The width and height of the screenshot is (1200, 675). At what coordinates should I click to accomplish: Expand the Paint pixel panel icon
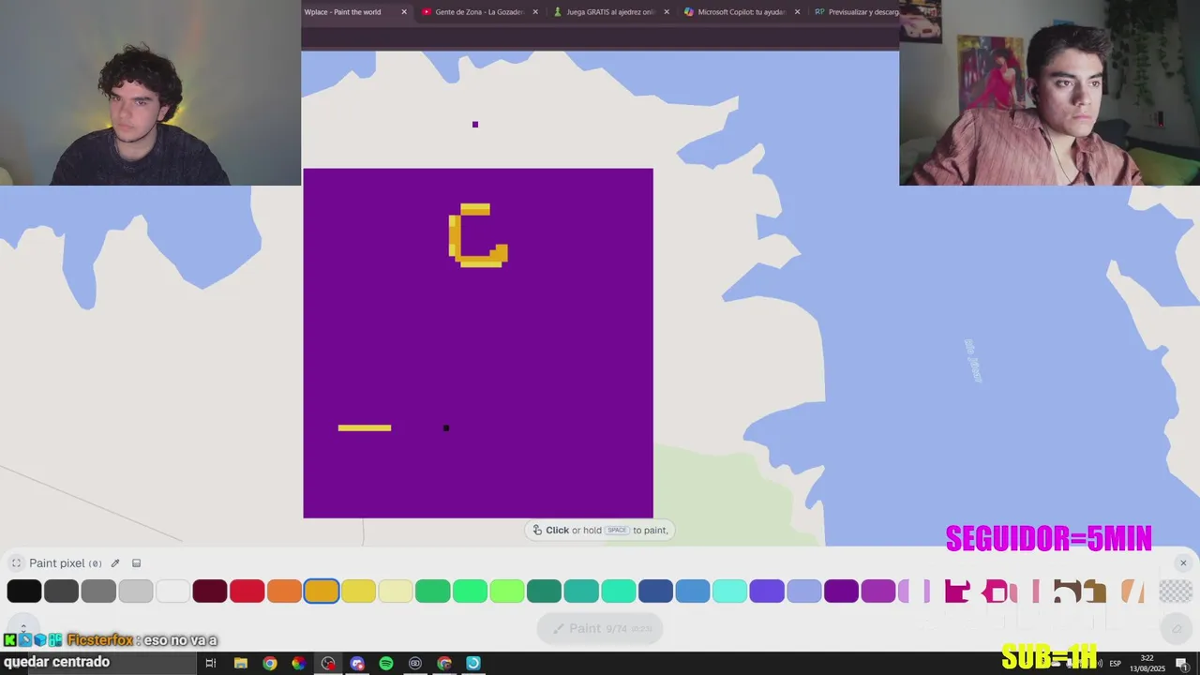16,563
